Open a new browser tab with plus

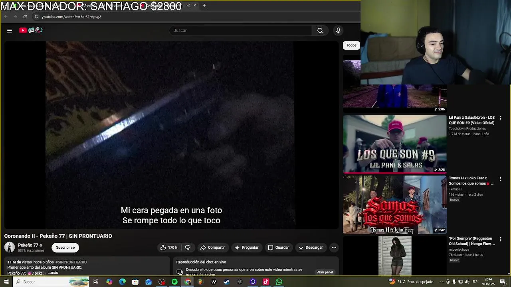(204, 5)
